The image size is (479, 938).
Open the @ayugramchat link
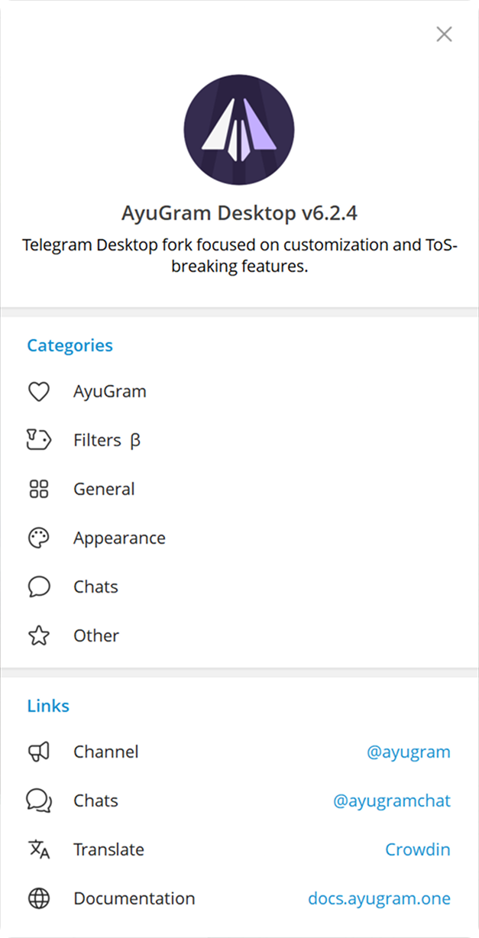pyautogui.click(x=392, y=801)
